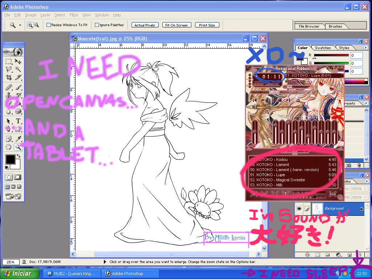Enable Ignore Palettes checkbox

click(x=97, y=25)
